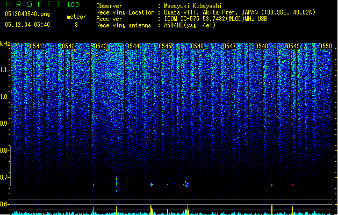Click the 0543 time marker
Viewport: 338px width, 215px height.
tap(100, 46)
